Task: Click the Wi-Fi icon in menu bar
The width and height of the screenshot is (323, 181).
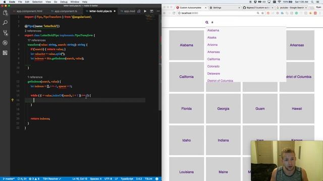Action: [279, 2]
